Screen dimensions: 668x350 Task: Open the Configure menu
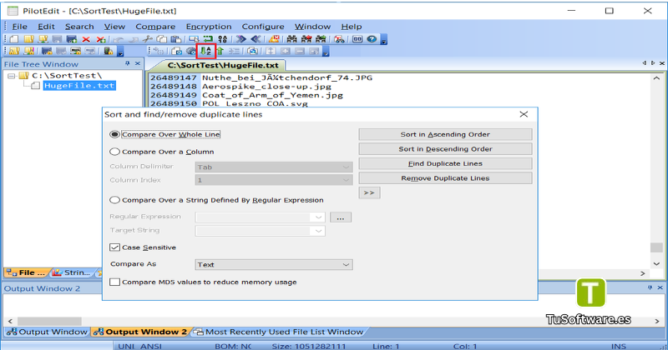click(x=263, y=27)
